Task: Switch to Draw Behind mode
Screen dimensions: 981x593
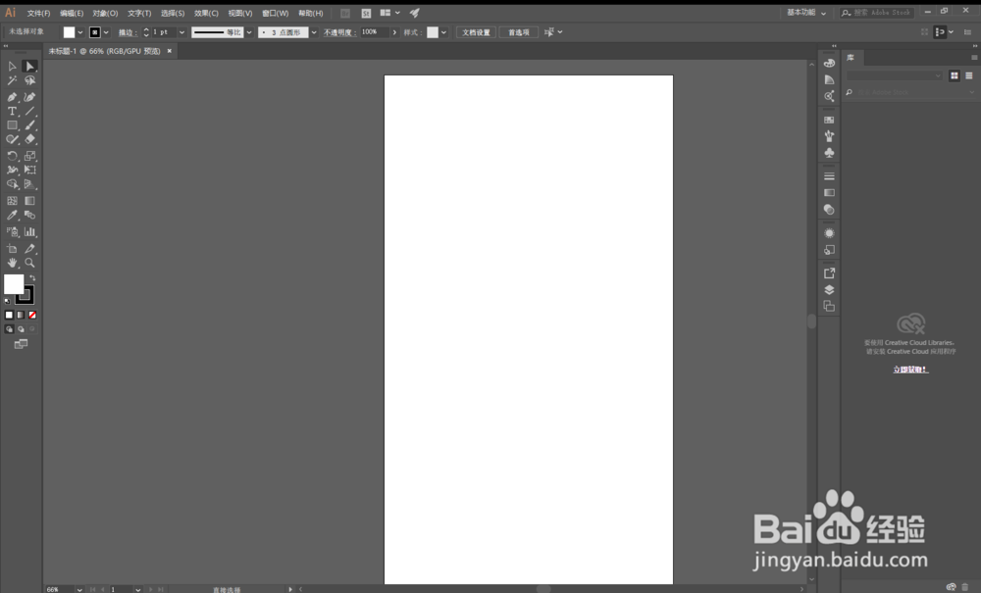Action: coord(21,329)
